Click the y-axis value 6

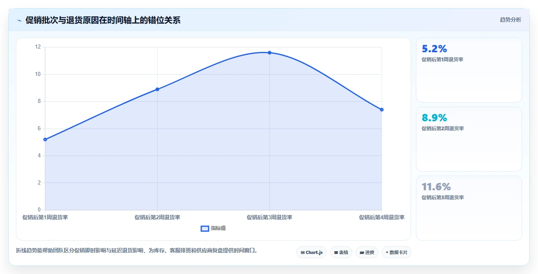click(39, 129)
